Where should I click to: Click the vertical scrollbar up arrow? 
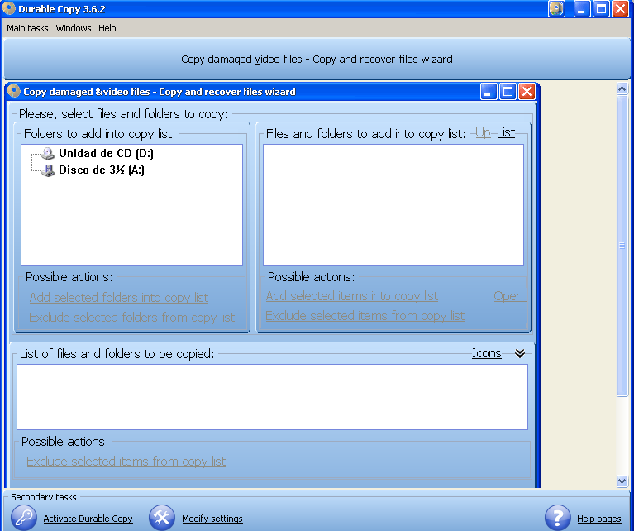click(x=622, y=88)
